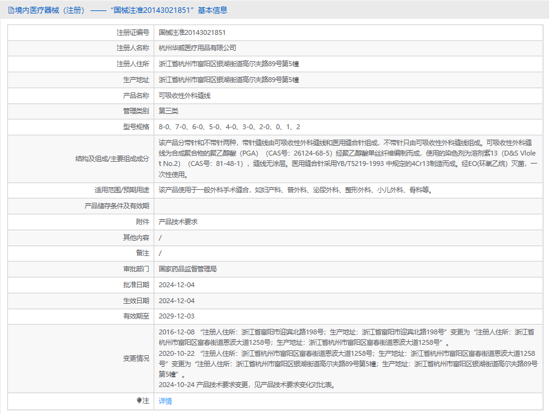Viewport: 549px width, 414px height.
Task: Click the 结构及组成 description paragraph
Action: [348, 158]
